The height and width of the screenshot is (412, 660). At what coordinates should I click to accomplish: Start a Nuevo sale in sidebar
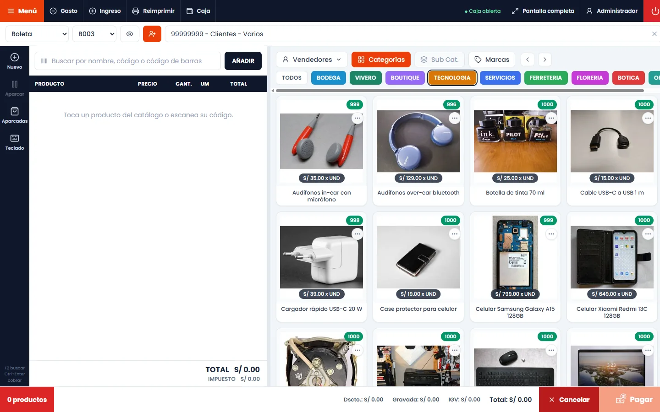pyautogui.click(x=15, y=61)
